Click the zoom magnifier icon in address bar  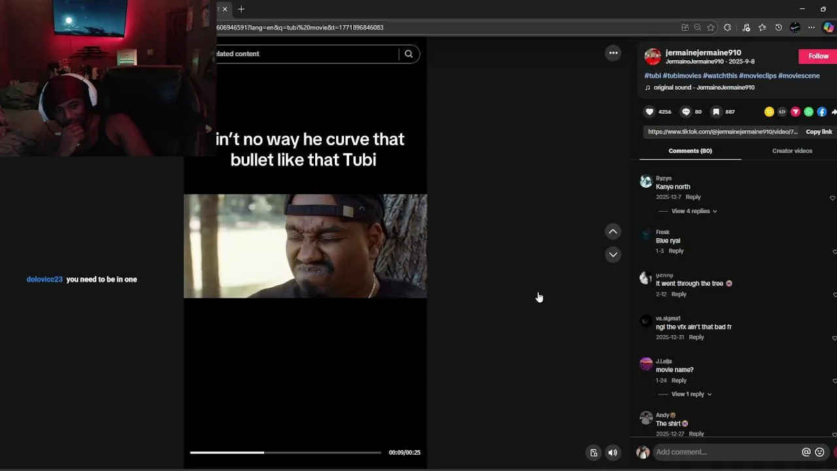pos(698,27)
